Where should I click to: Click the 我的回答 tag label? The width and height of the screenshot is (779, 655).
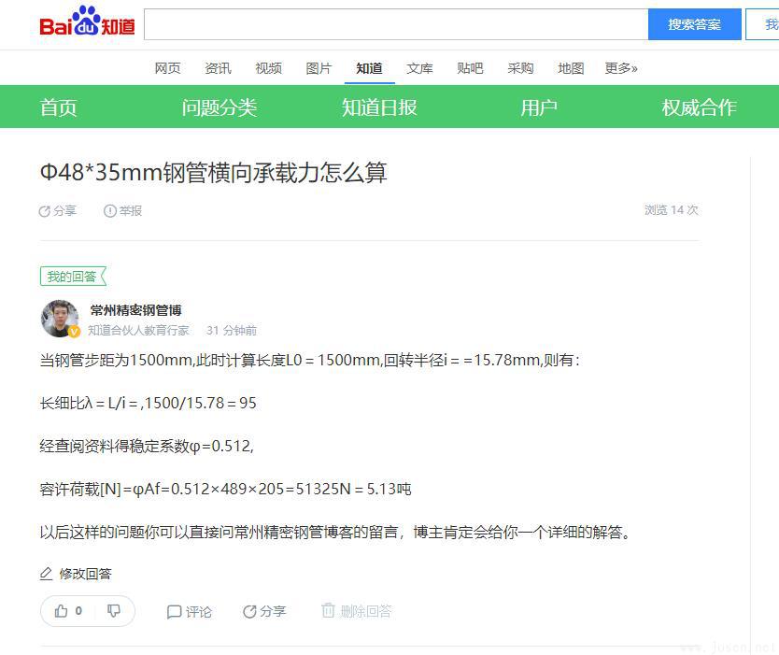(x=73, y=277)
